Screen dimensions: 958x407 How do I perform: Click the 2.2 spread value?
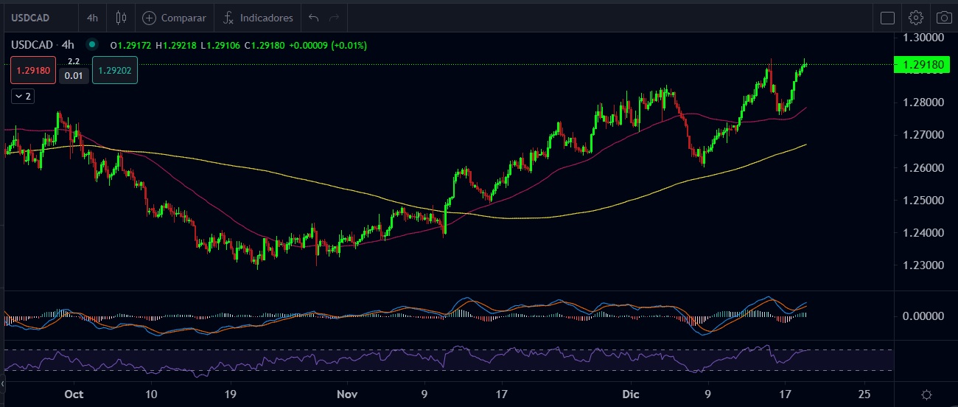pos(74,61)
